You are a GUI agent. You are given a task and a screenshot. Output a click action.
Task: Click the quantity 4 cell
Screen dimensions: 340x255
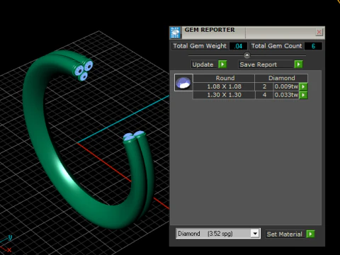pos(264,95)
